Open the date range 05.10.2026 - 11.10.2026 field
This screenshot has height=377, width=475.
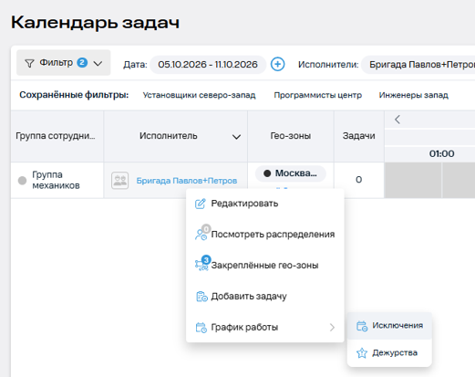click(x=208, y=65)
